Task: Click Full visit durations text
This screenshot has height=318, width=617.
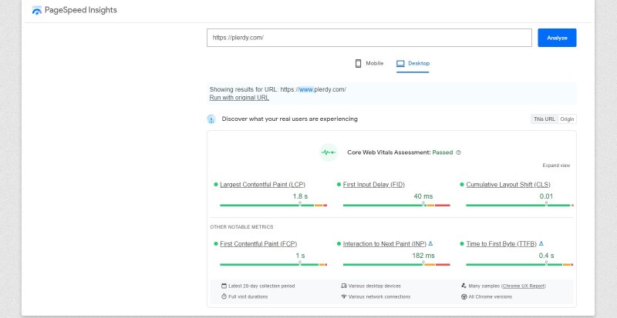Action: (248, 296)
